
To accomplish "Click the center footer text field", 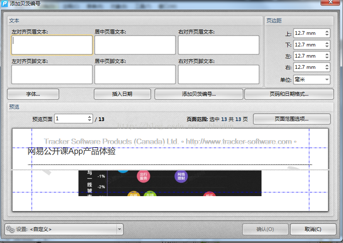I will tap(135, 74).
